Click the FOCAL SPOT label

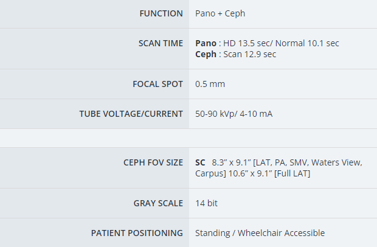click(x=157, y=84)
